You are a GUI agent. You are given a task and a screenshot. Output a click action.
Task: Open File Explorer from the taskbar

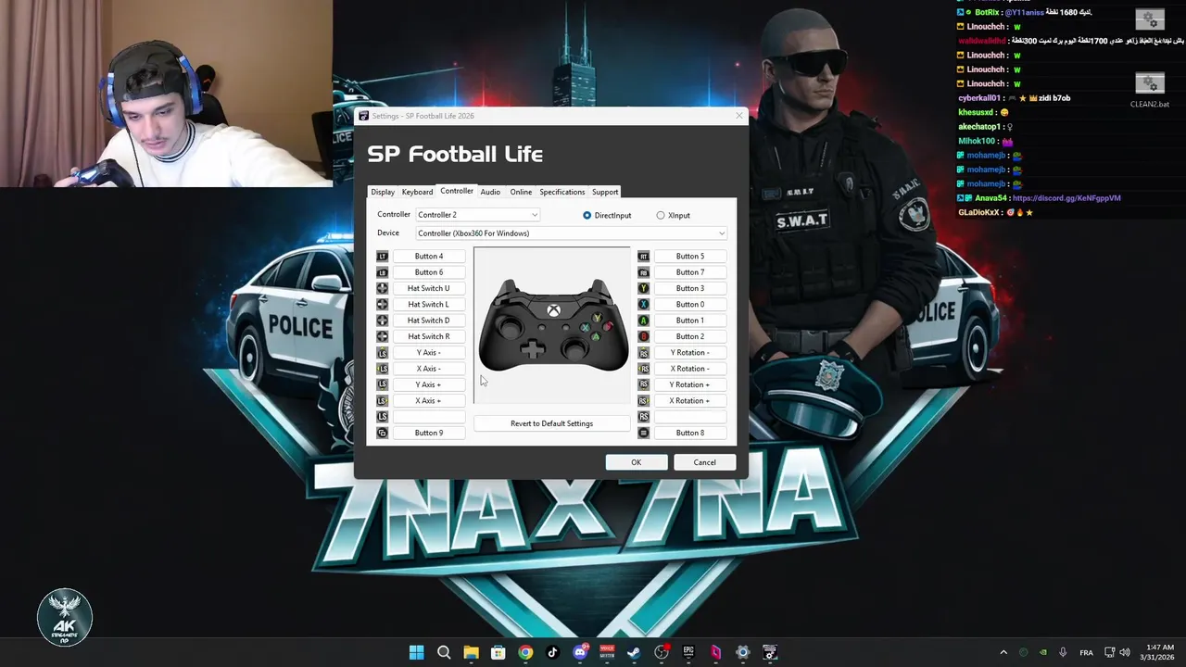(471, 652)
